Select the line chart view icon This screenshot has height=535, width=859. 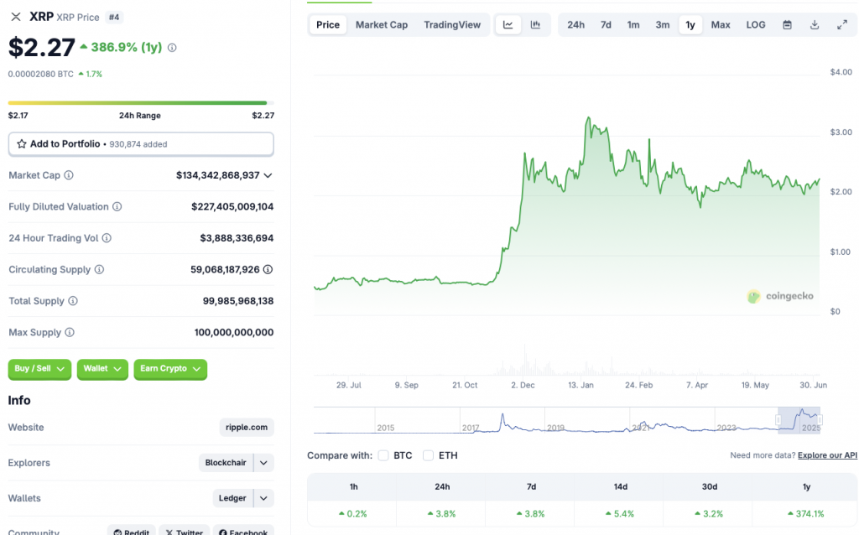(508, 24)
